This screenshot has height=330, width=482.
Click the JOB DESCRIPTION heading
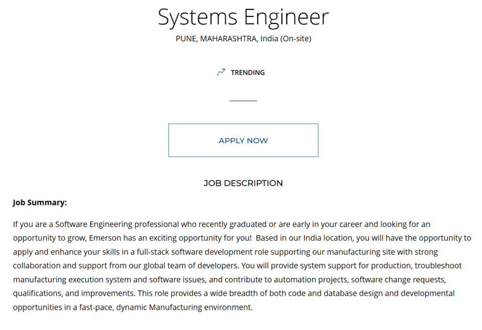click(x=243, y=183)
